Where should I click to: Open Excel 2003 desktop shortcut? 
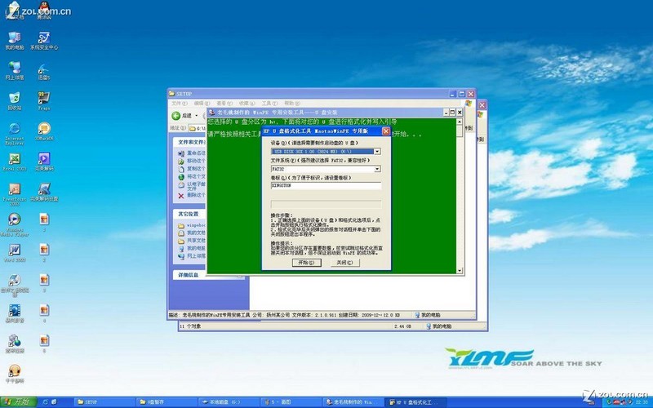pos(15,162)
